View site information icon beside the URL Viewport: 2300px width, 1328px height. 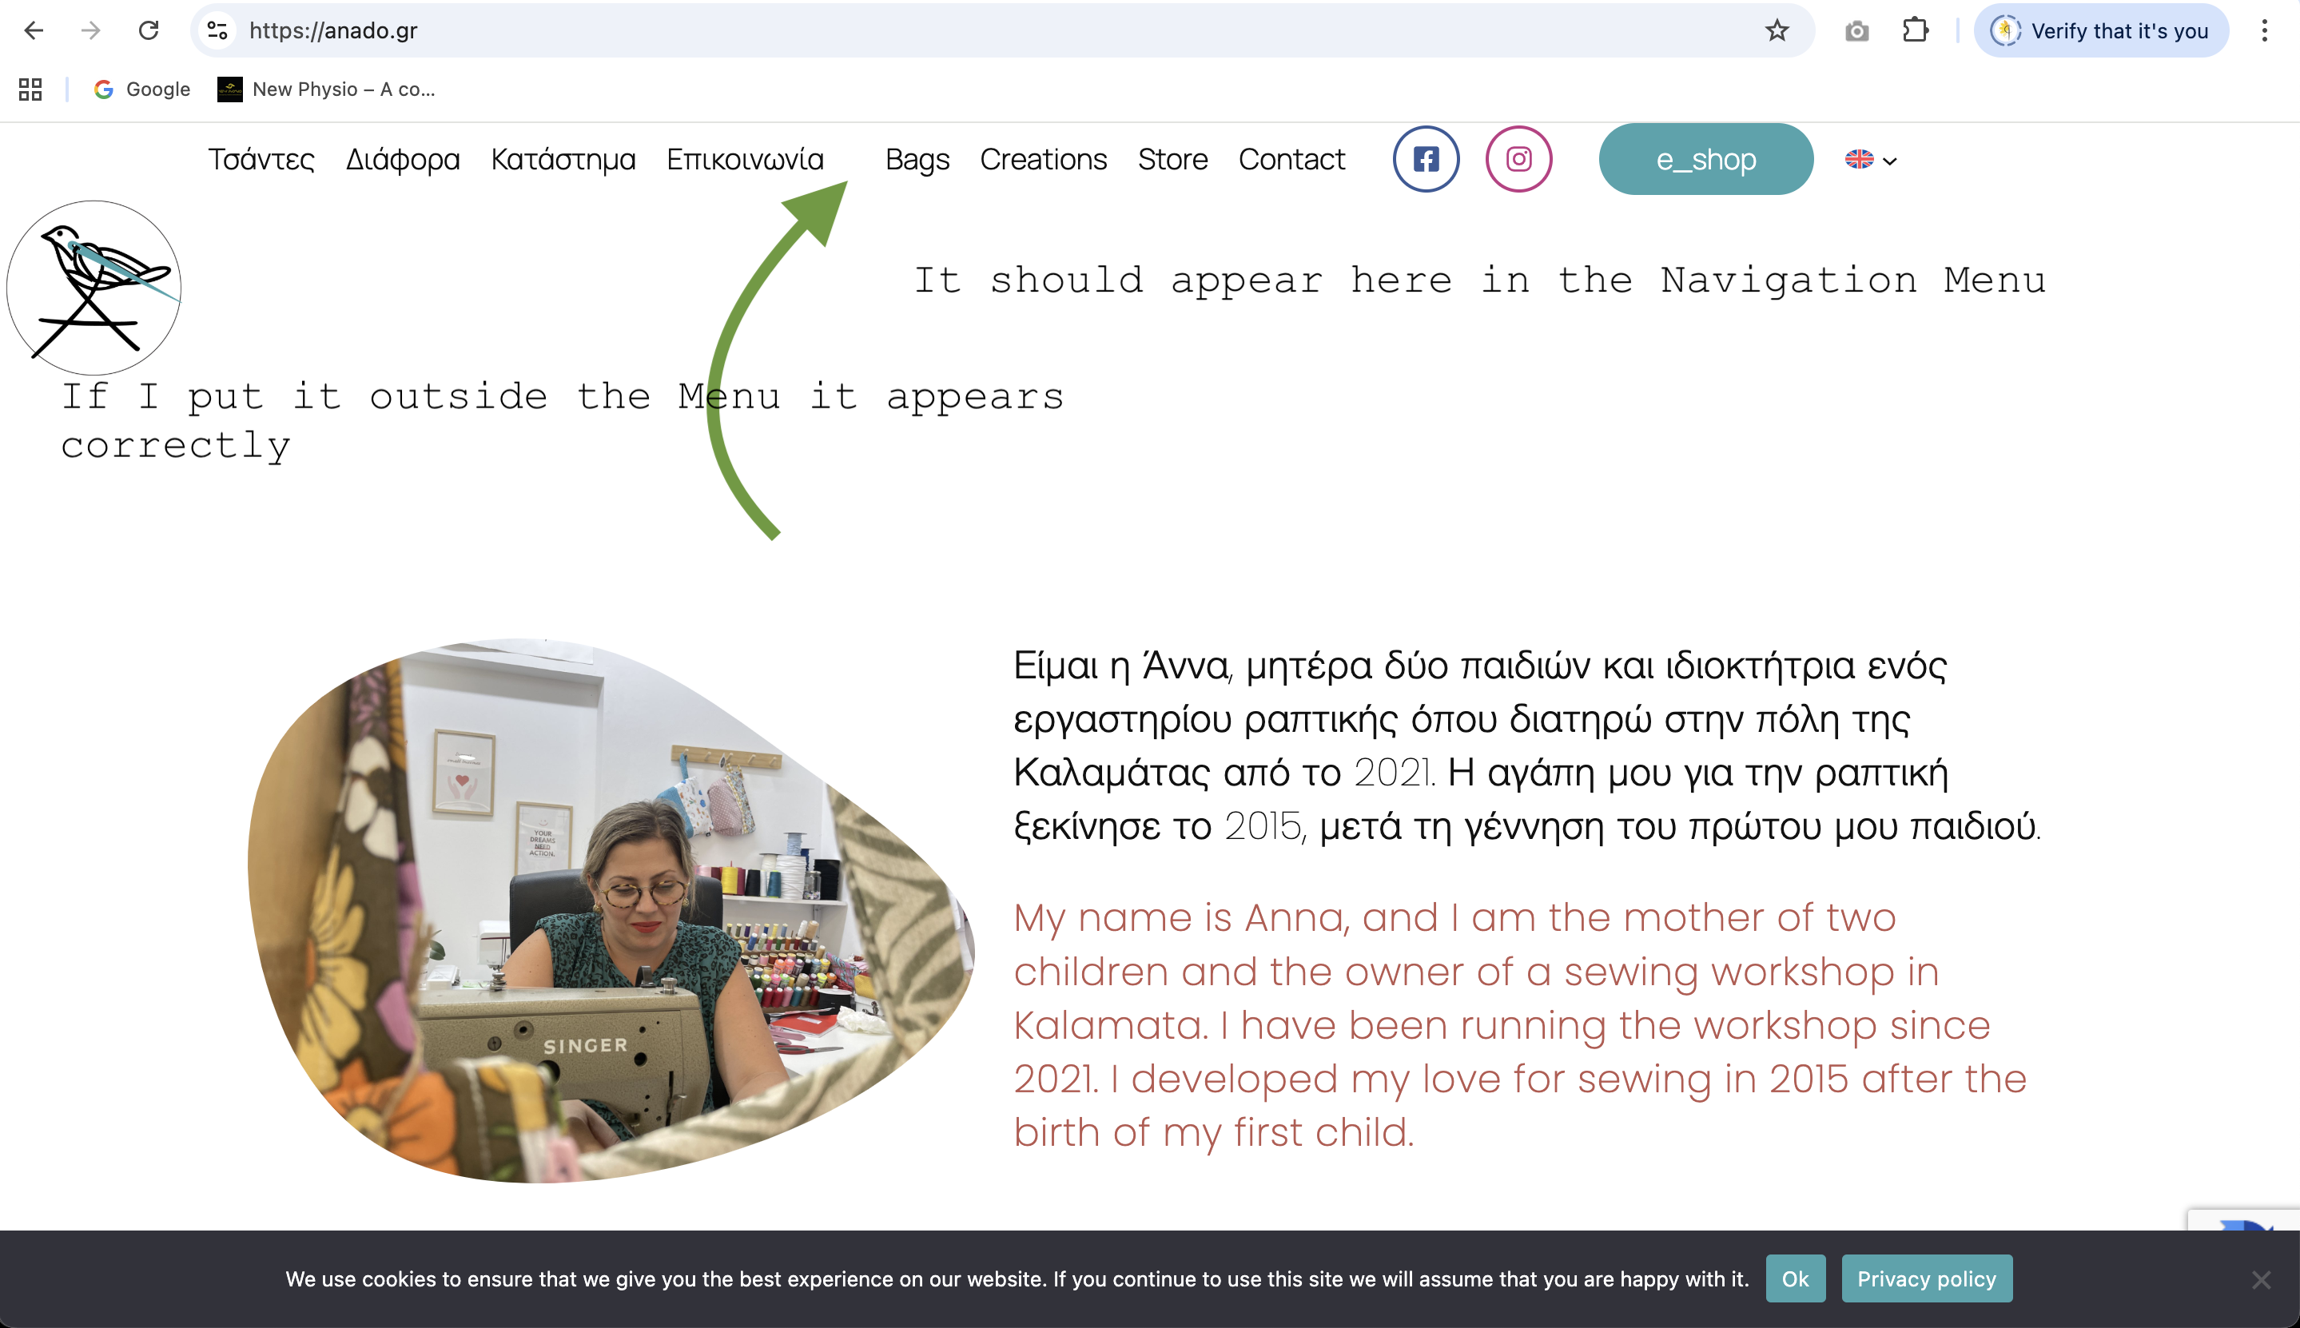tap(217, 31)
